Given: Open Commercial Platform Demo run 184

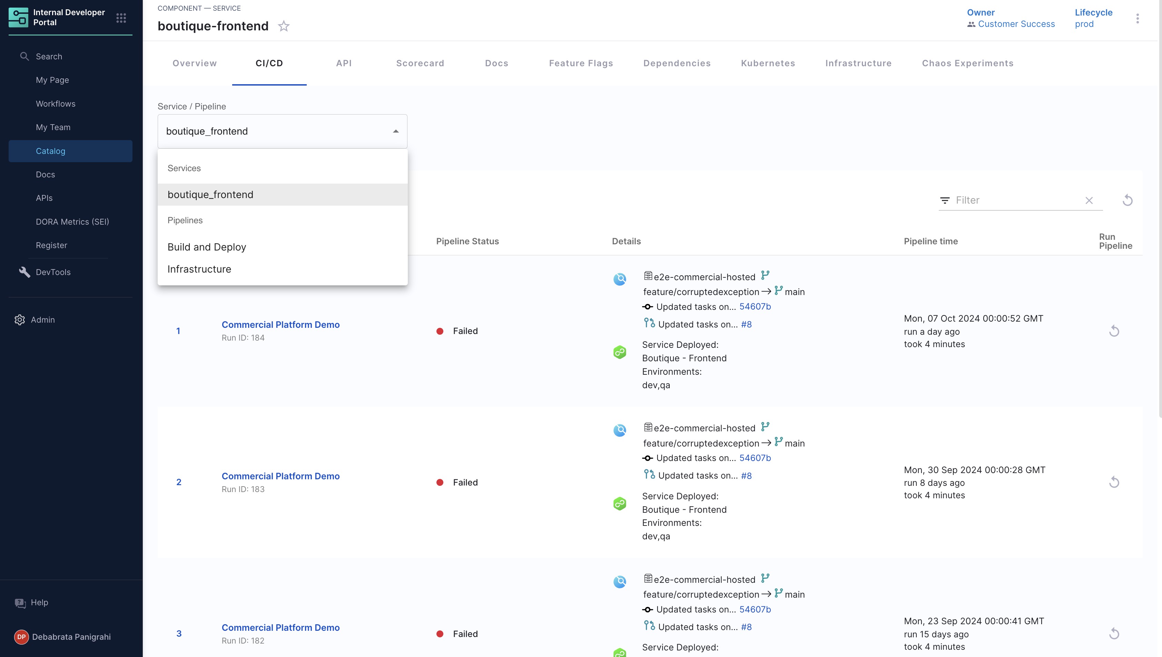Looking at the screenshot, I should pos(280,324).
